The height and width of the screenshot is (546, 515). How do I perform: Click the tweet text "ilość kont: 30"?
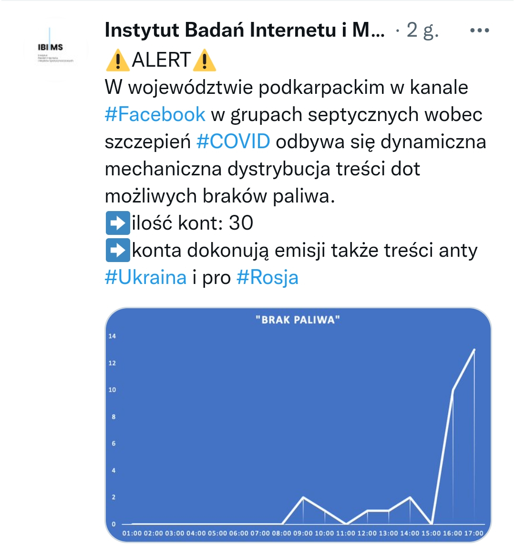coord(193,223)
